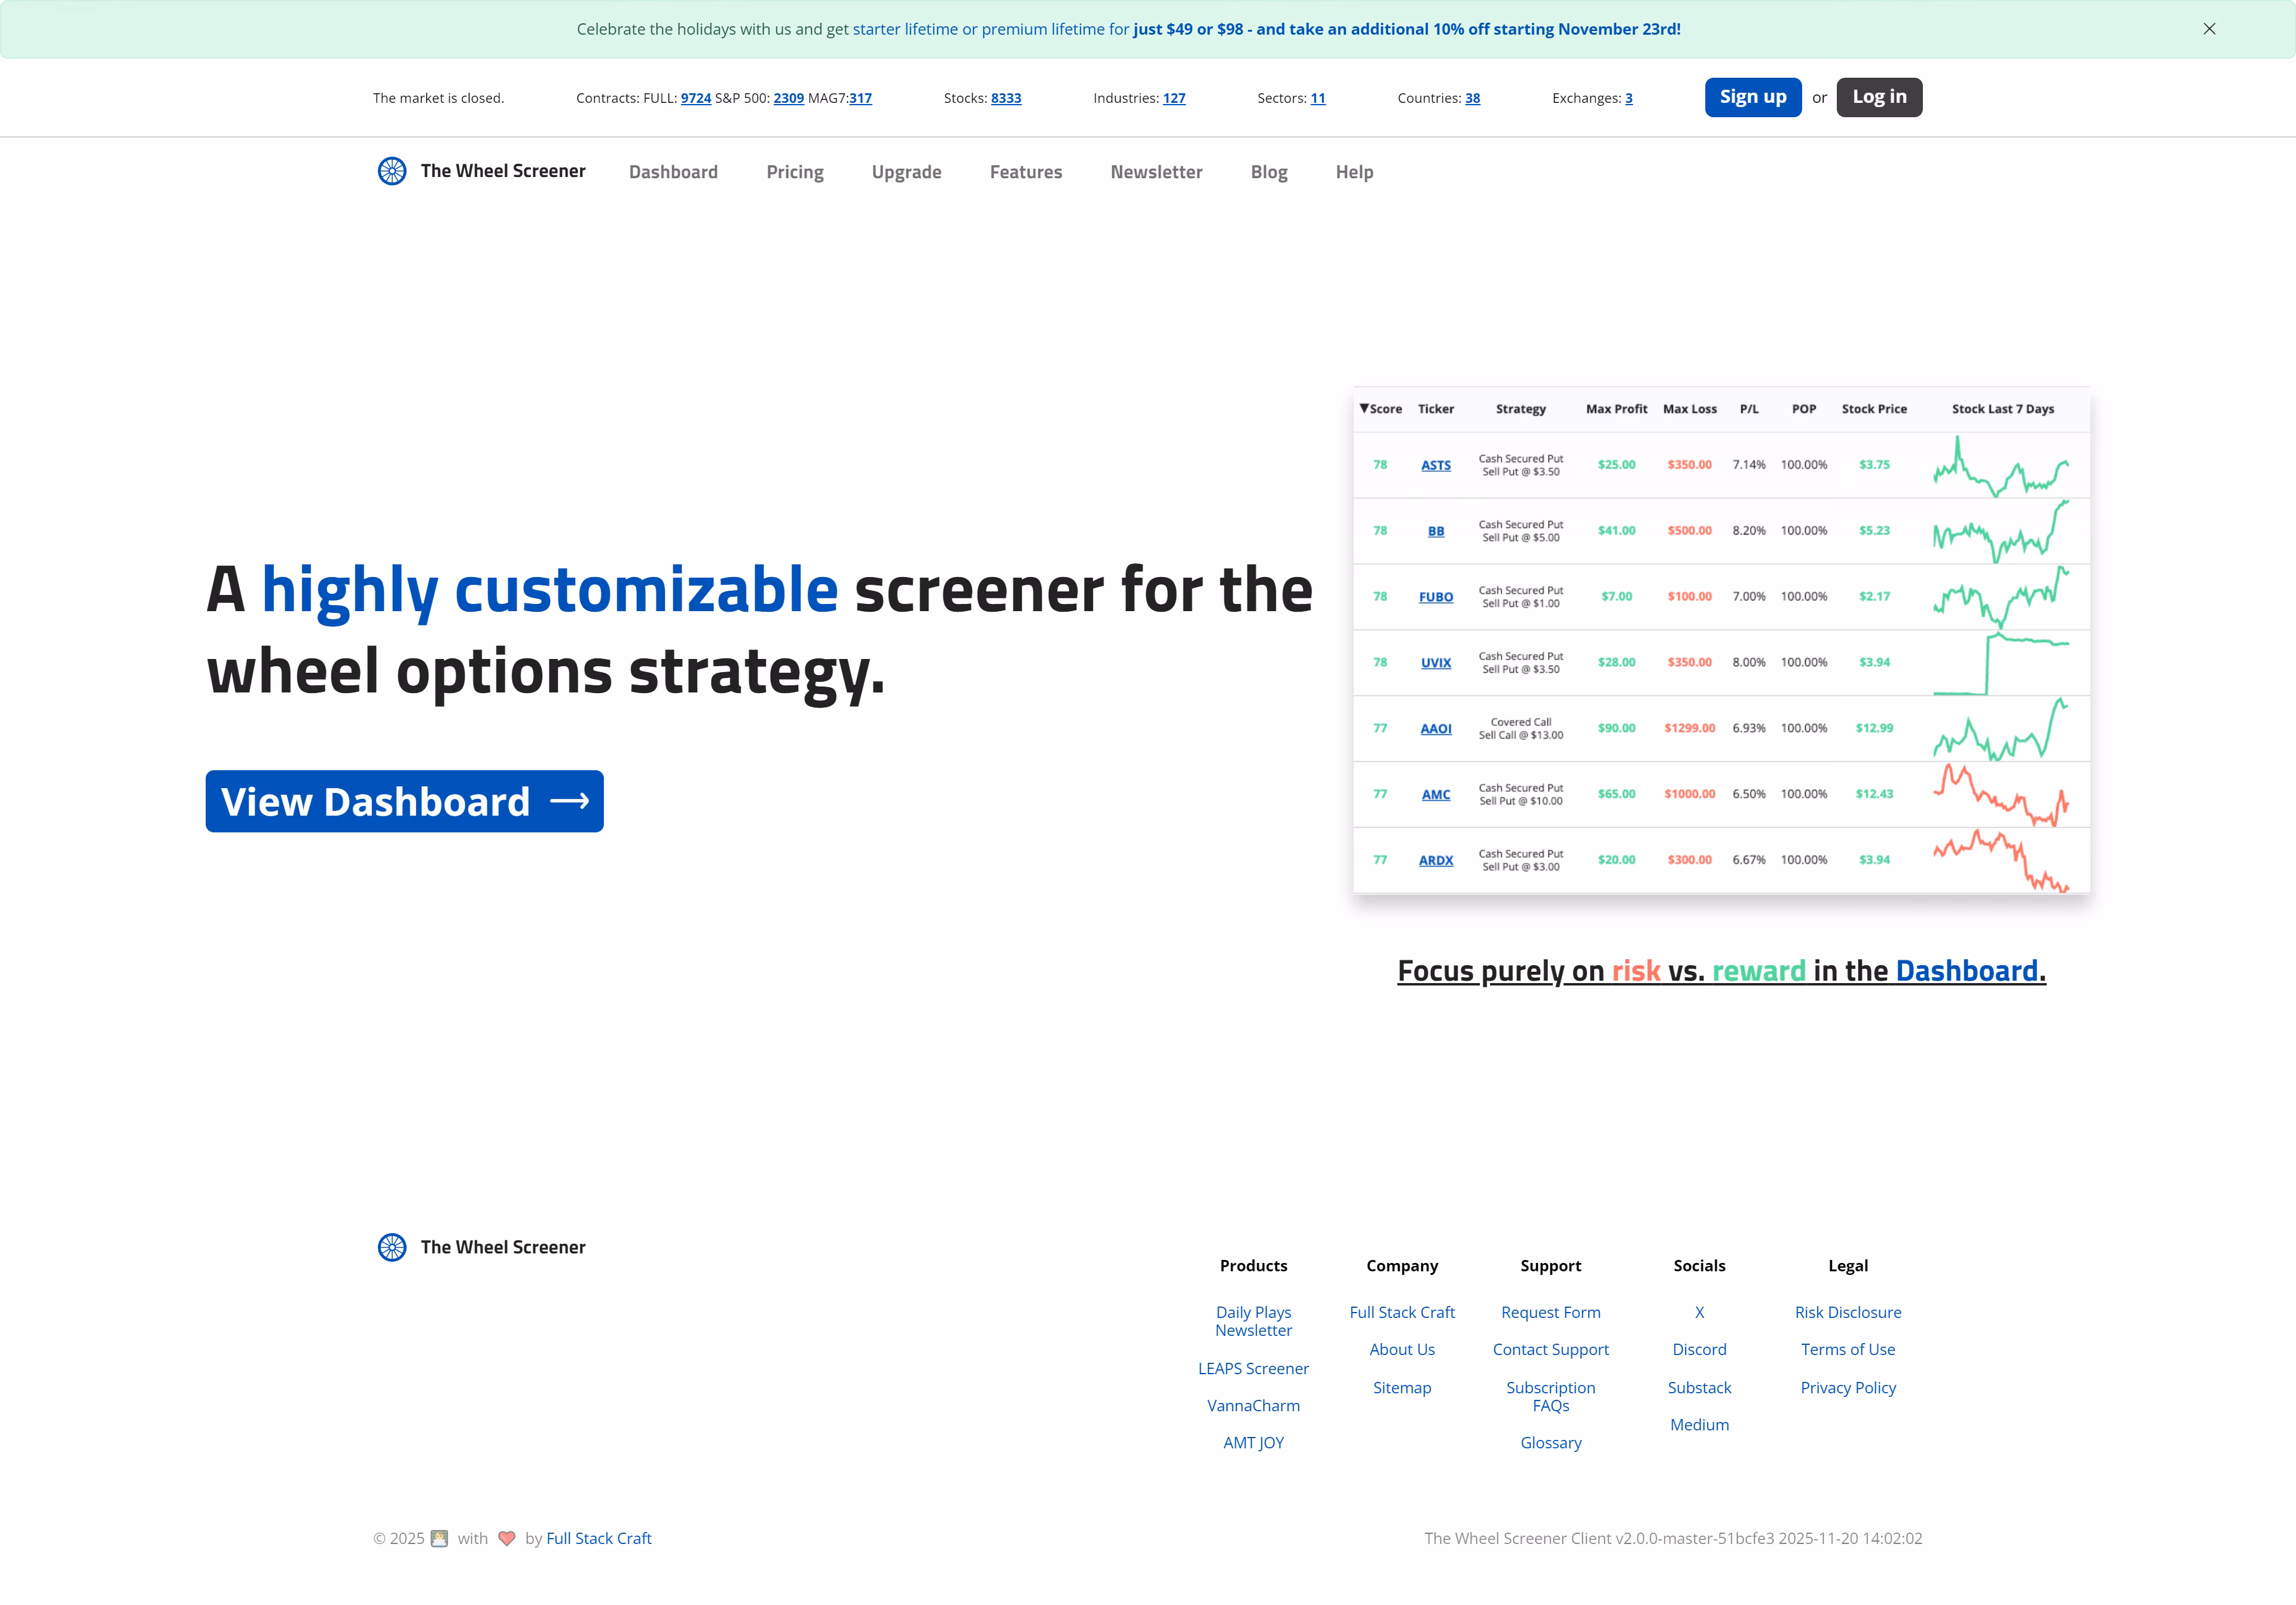Switch to the Features nav item
The width and height of the screenshot is (2296, 1605).
click(1026, 171)
